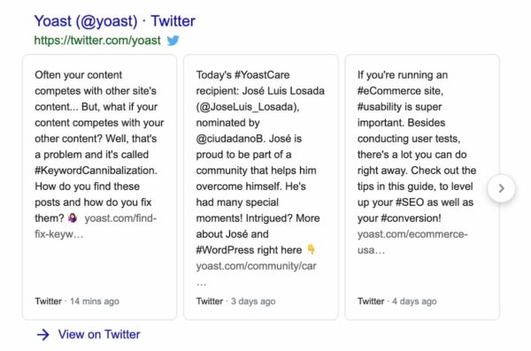
Task: Click the green twitter.com/yoast URL
Action: click(97, 41)
